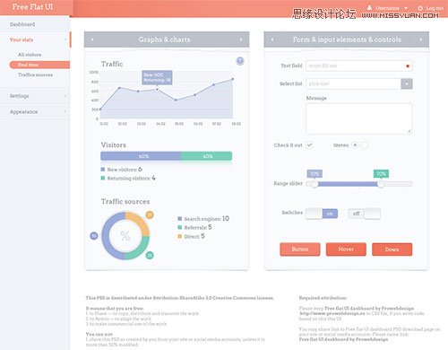Open Dashboard in the sidebar
Image resolution: width=448 pixels, height=350 pixels.
22,24
